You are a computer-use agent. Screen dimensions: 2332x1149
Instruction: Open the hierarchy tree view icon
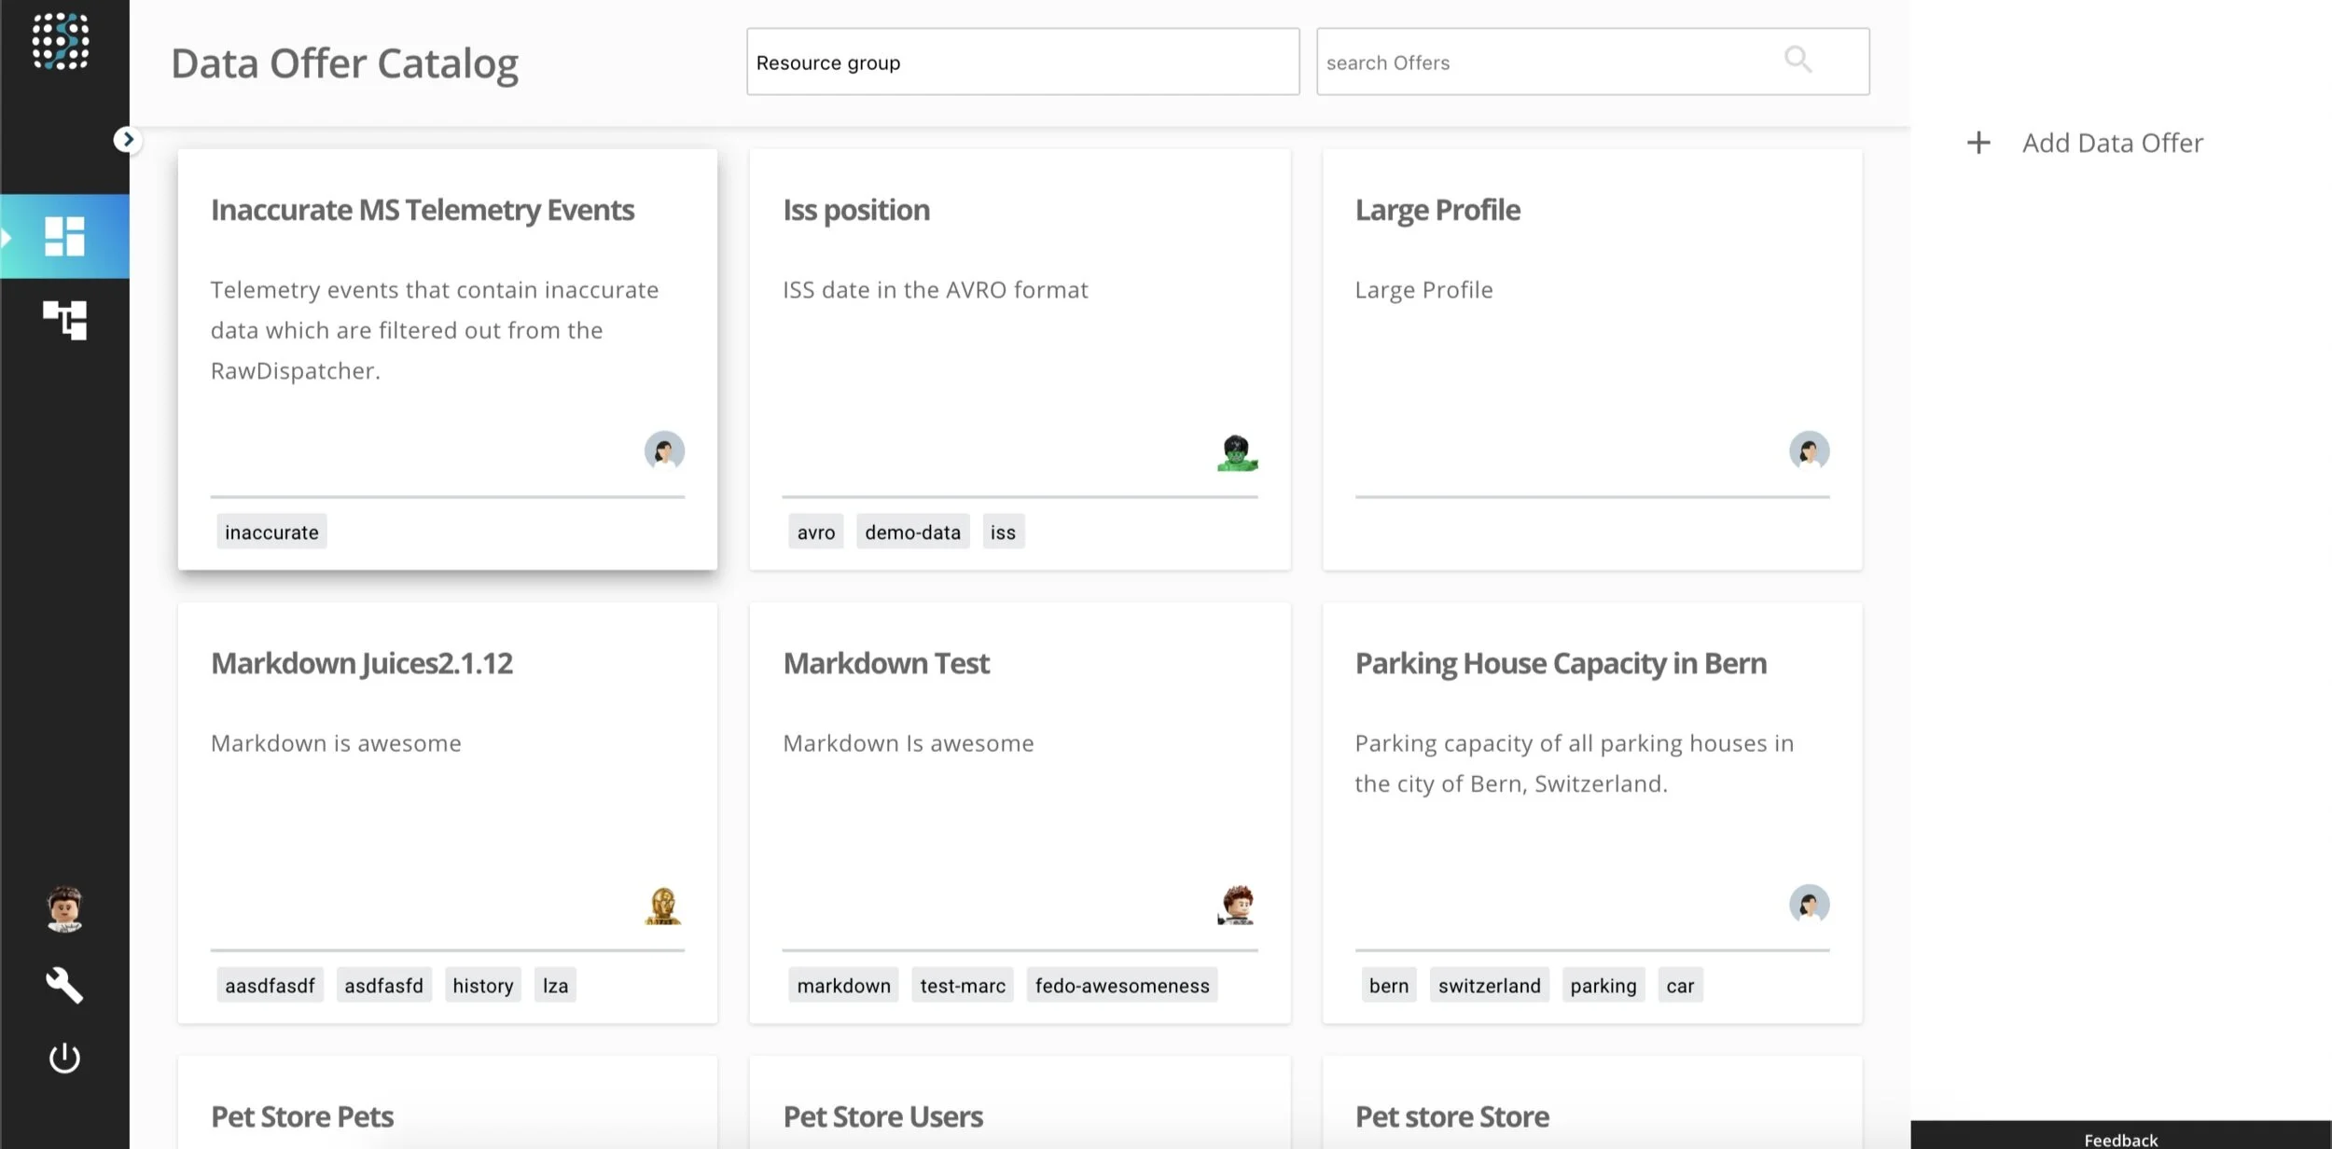point(64,320)
